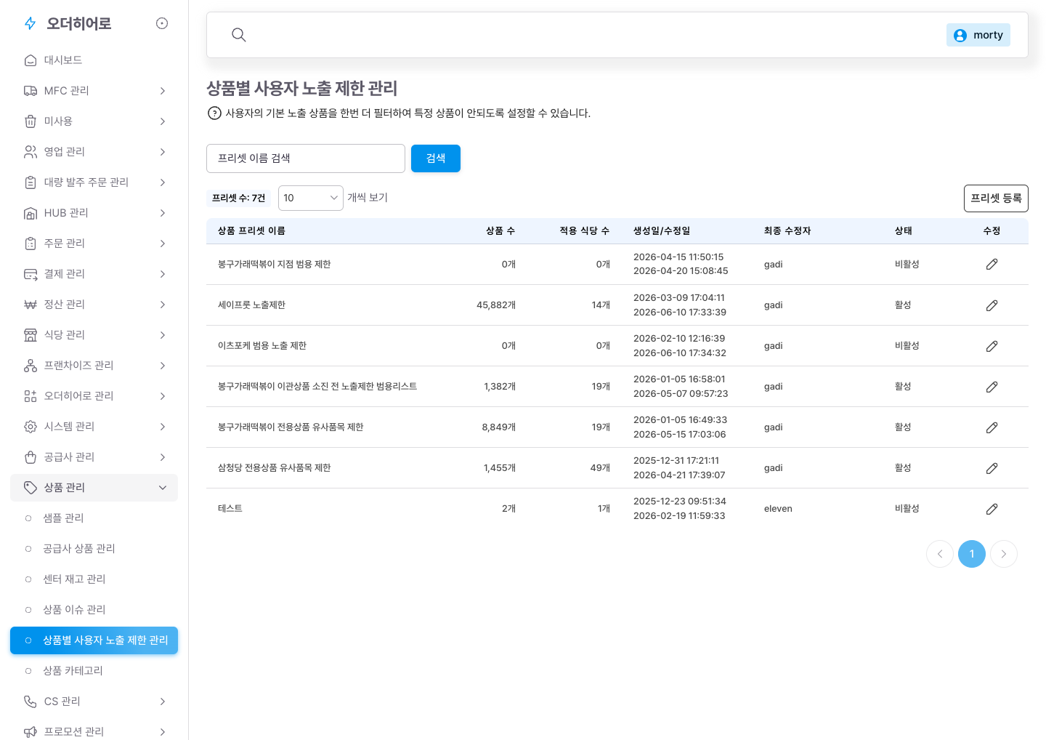The image size is (1046, 740).
Task: Click the 프로모션 관리 megaphone icon
Action: [x=31, y=732]
